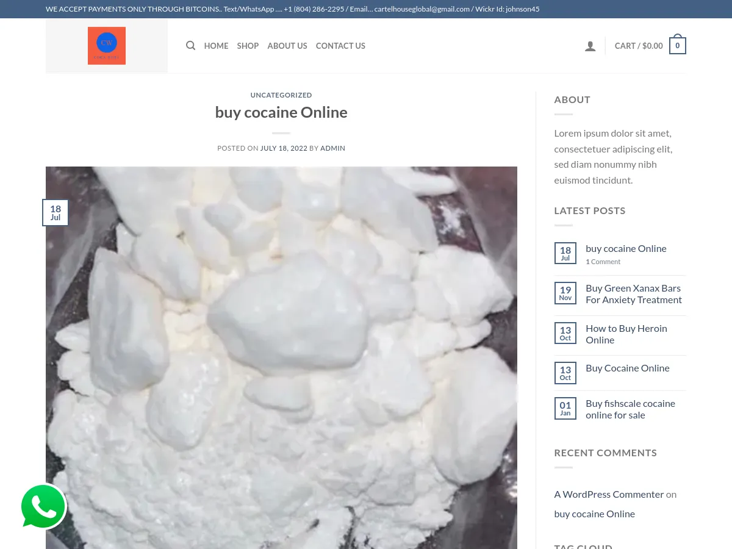Click the A WordPress Commenter link
The height and width of the screenshot is (549, 732).
coord(608,494)
